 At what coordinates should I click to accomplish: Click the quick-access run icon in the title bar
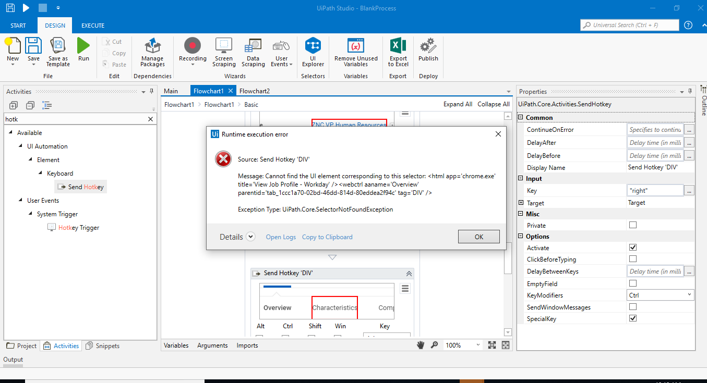tap(26, 8)
